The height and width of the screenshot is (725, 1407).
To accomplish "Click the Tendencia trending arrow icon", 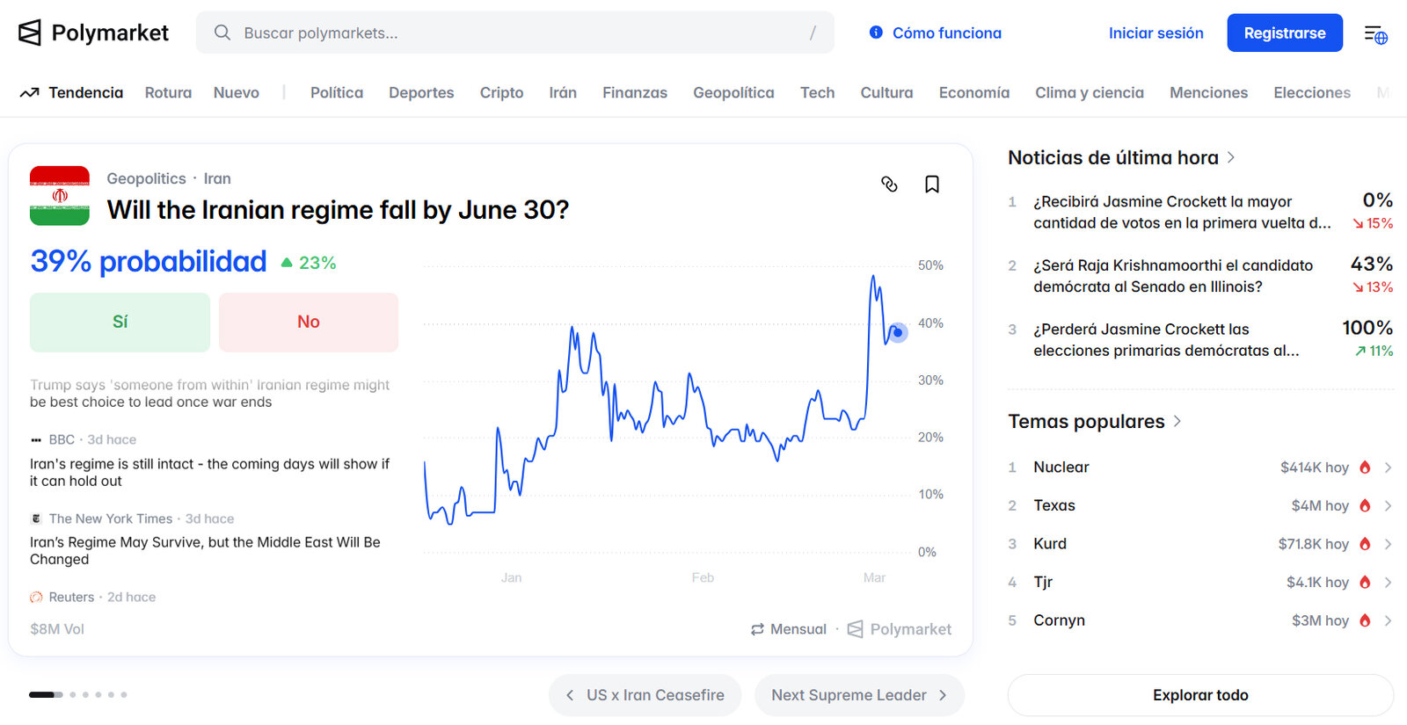I will (x=29, y=92).
